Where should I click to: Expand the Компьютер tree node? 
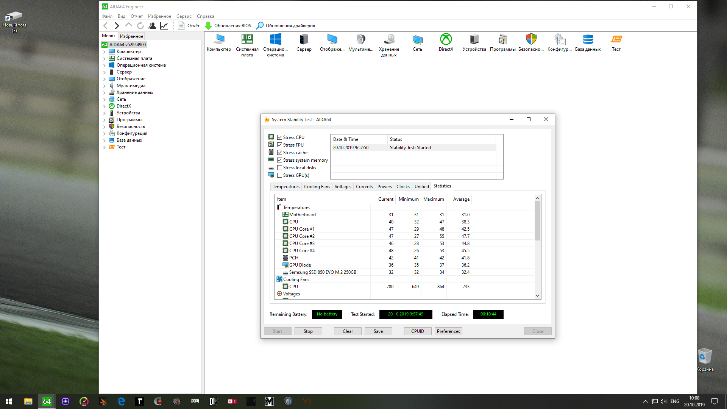tap(105, 52)
